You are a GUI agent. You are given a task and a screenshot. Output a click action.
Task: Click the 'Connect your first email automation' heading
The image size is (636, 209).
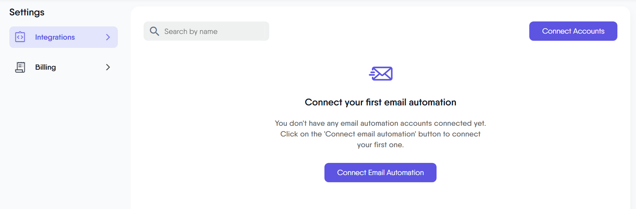(x=380, y=103)
